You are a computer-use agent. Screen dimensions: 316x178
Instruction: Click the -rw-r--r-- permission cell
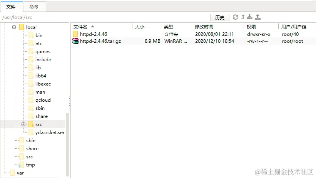tap(257, 41)
